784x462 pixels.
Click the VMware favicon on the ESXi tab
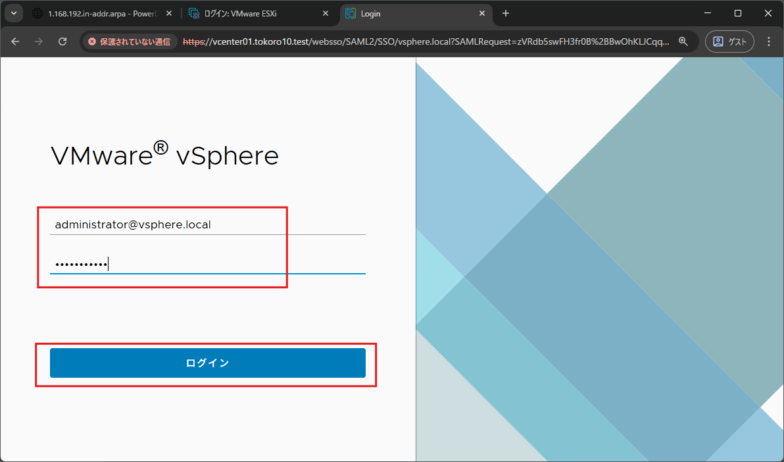pyautogui.click(x=193, y=14)
